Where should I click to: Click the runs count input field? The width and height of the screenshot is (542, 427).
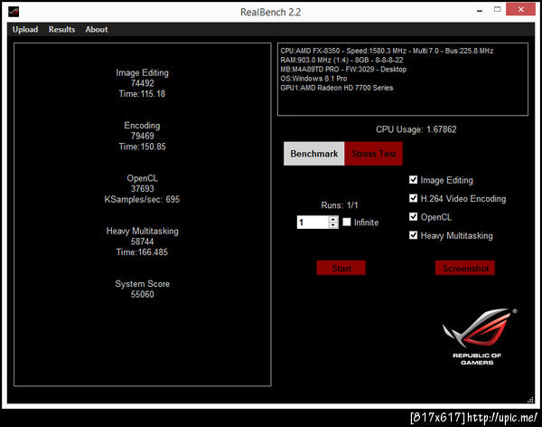click(x=313, y=223)
